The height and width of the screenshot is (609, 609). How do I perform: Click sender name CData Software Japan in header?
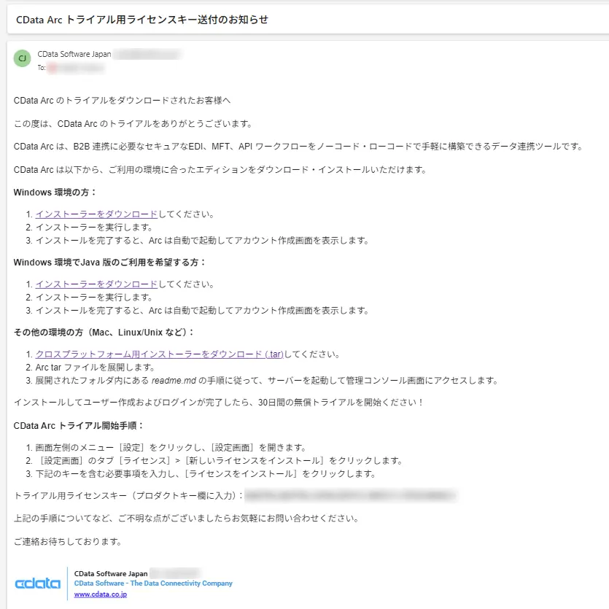point(74,53)
